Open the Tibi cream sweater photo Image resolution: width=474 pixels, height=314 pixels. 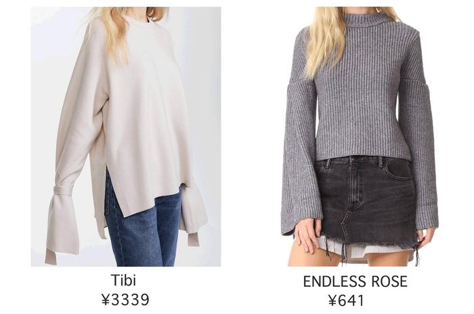click(126, 137)
